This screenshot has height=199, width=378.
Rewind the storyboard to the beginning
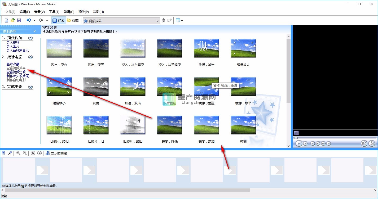click(33, 153)
